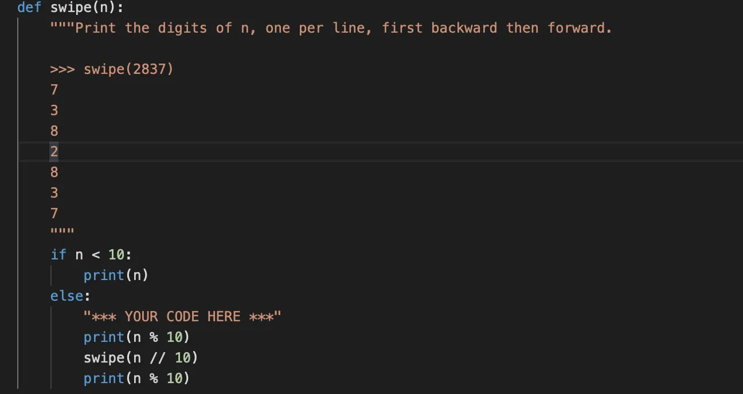Click the else keyword

point(67,296)
